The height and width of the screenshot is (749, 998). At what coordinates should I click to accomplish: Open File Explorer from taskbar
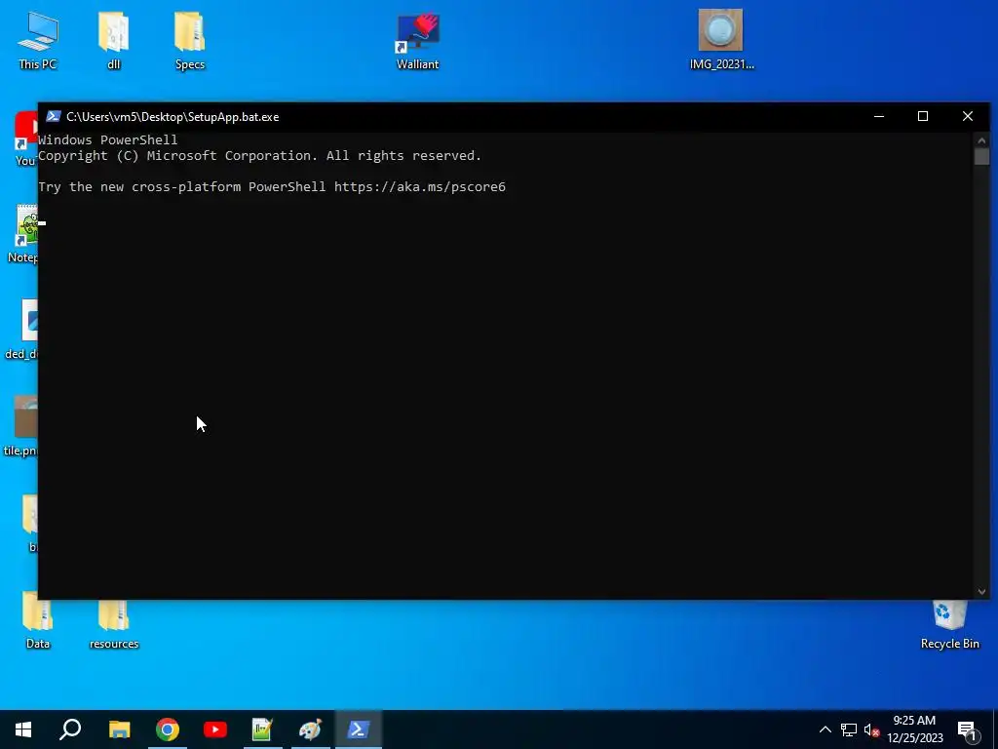pyautogui.click(x=119, y=729)
